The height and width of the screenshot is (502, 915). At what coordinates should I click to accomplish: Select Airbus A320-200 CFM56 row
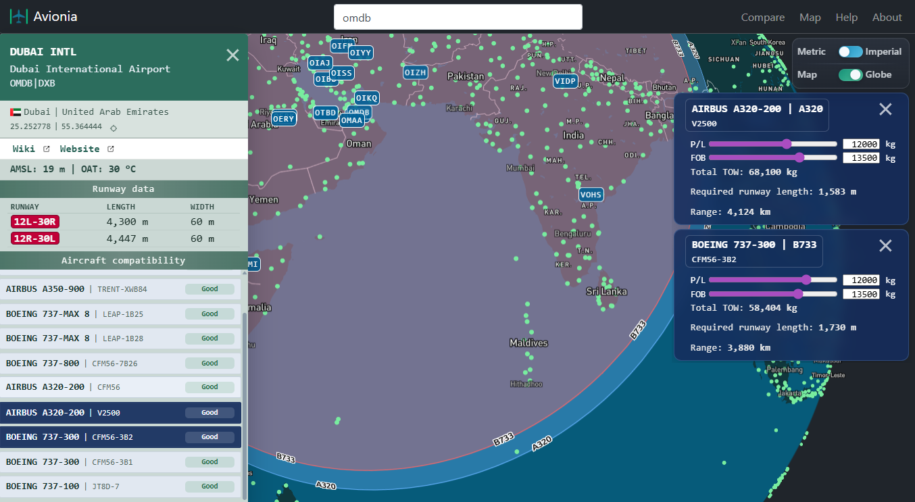[120, 387]
